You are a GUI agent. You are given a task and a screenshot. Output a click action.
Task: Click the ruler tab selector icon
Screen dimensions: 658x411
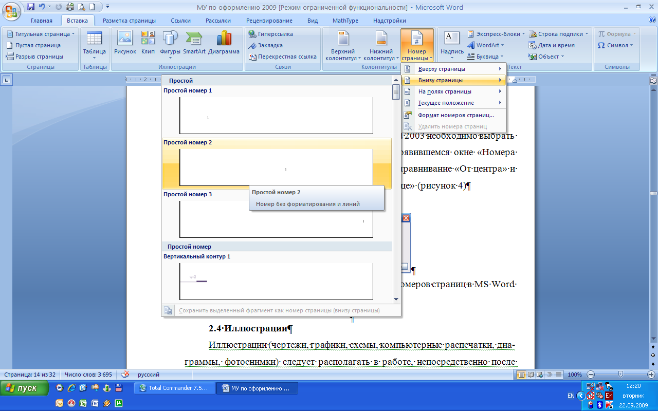7,80
